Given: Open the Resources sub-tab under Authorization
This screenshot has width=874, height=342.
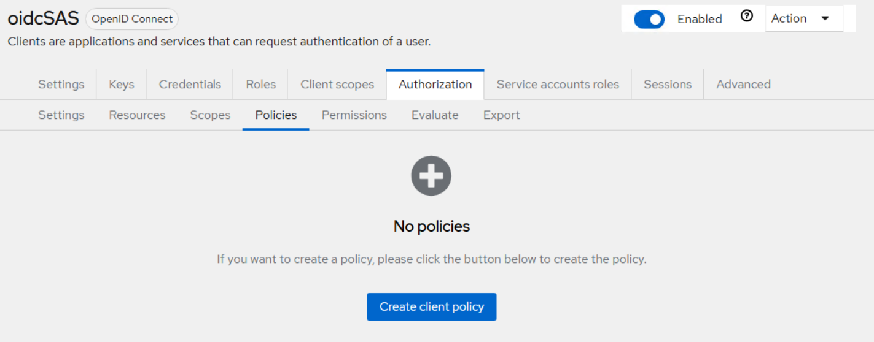Looking at the screenshot, I should [137, 115].
